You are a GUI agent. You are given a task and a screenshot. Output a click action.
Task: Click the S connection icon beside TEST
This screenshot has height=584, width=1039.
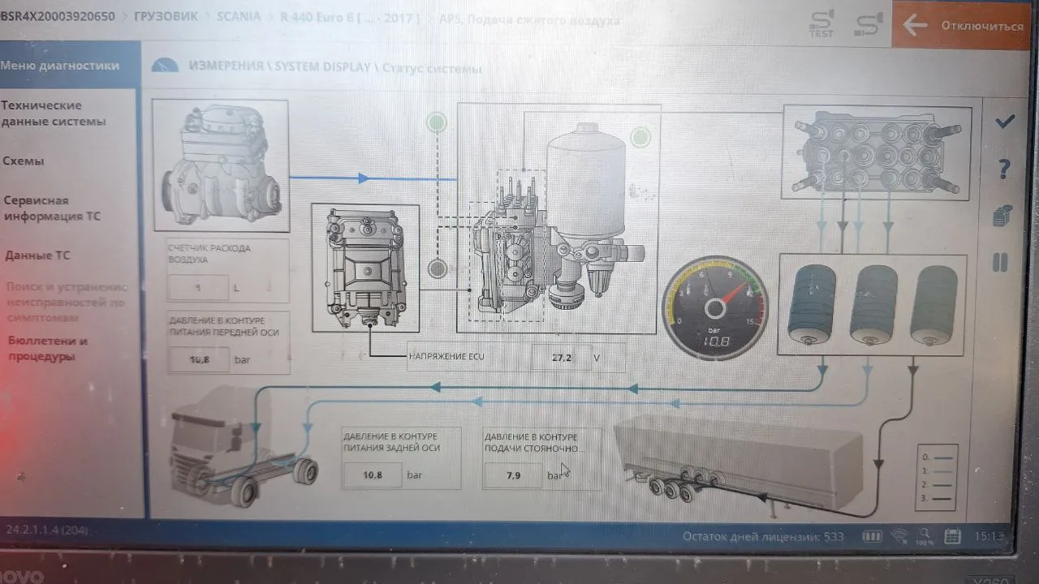pos(868,24)
